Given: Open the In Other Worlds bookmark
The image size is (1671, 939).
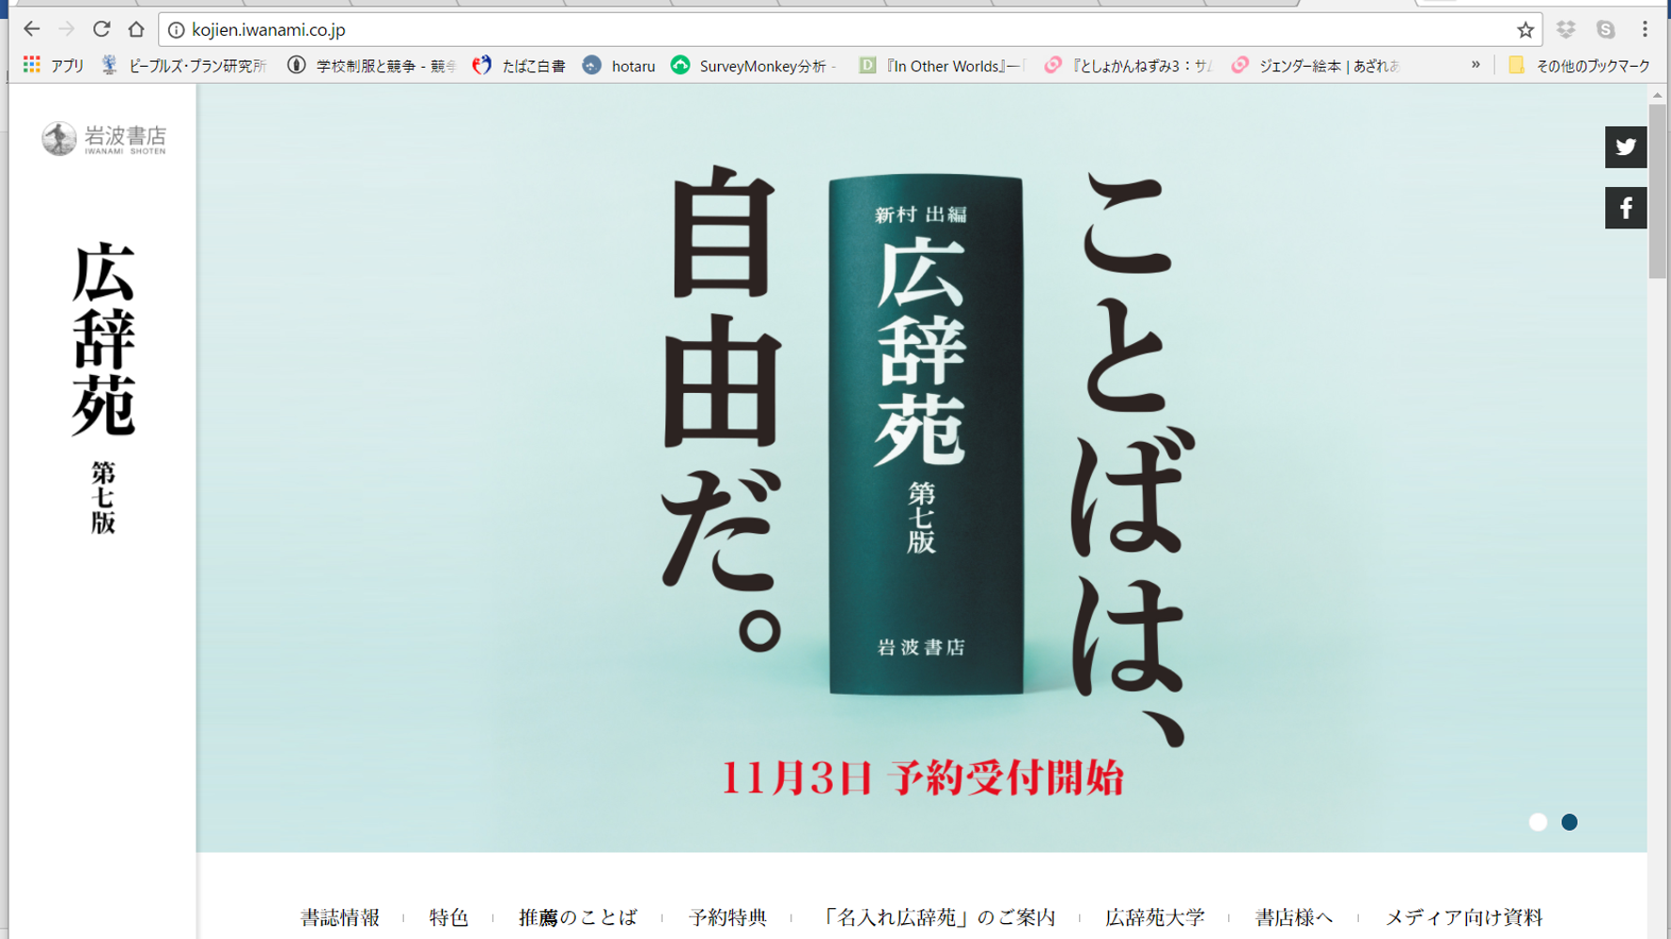Looking at the screenshot, I should click(942, 65).
